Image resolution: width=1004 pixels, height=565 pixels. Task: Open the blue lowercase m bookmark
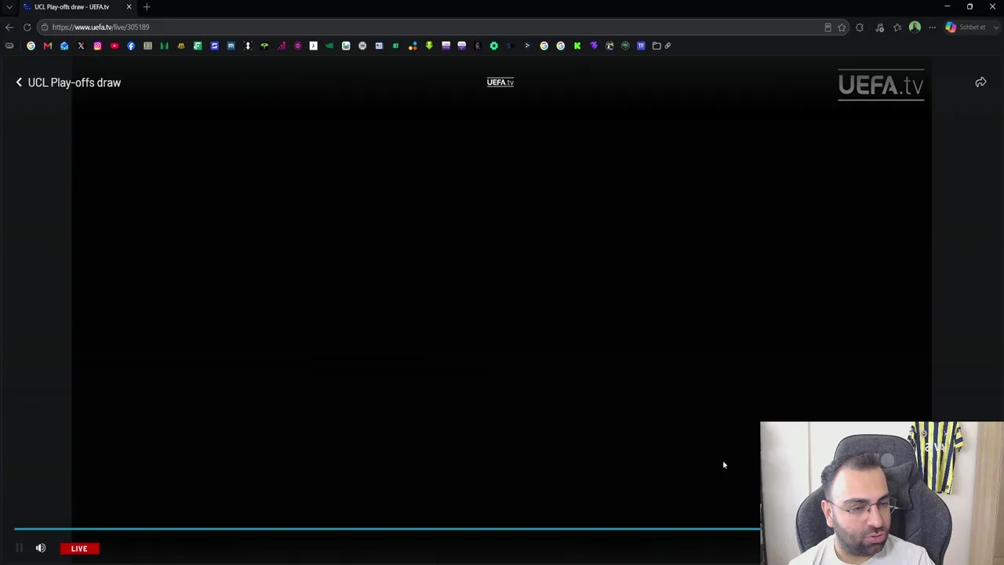click(231, 46)
